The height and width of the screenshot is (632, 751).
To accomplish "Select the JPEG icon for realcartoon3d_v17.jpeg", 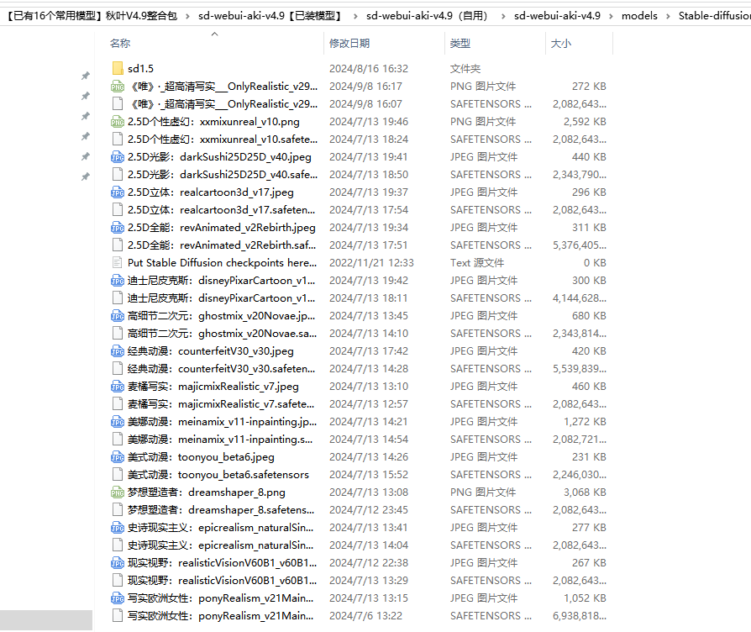I will pos(118,192).
